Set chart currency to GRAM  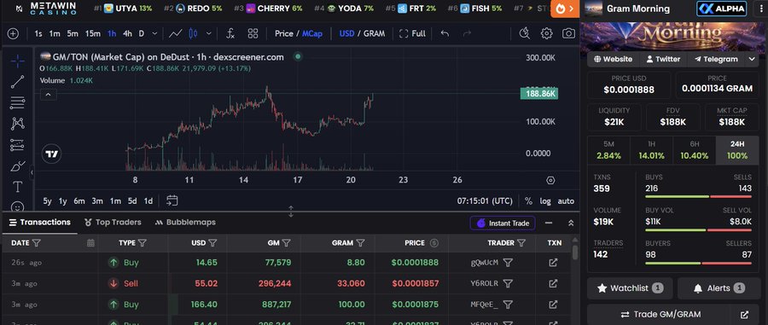pos(375,34)
